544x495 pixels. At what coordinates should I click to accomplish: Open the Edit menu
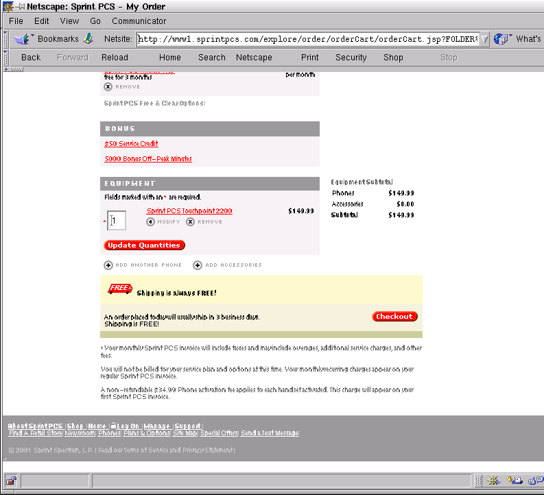coord(41,21)
